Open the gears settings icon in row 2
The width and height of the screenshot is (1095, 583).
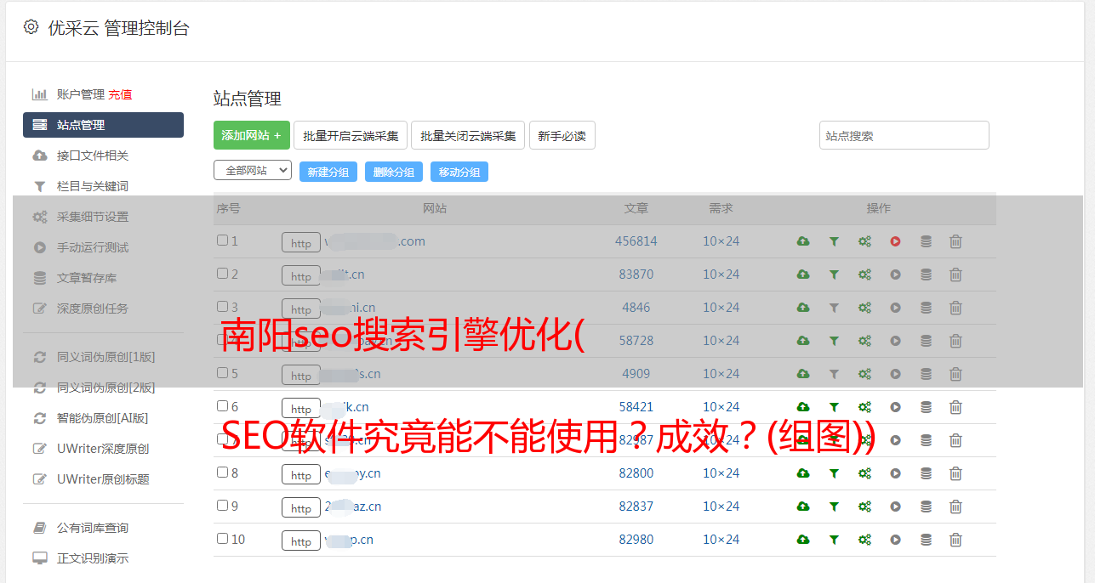864,275
